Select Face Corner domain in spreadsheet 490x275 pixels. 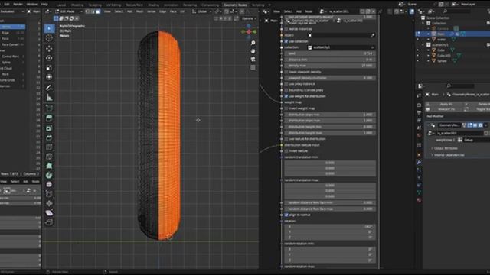[x=12, y=44]
